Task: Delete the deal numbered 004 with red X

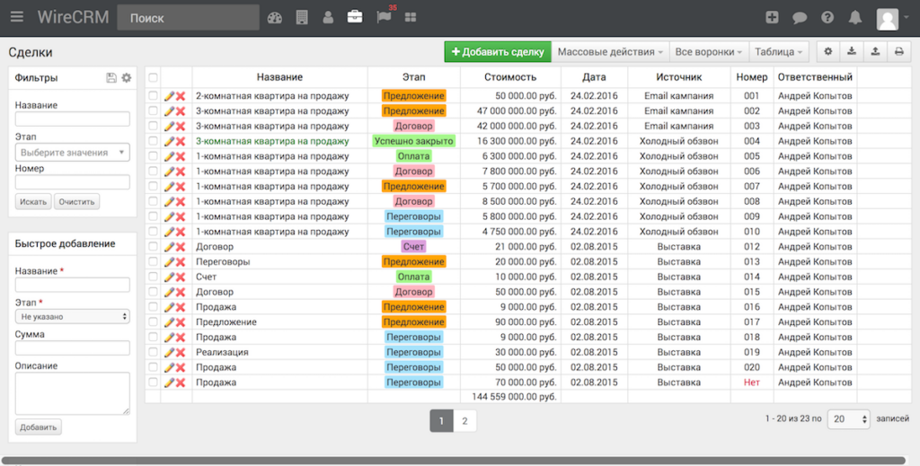Action: pos(181,141)
